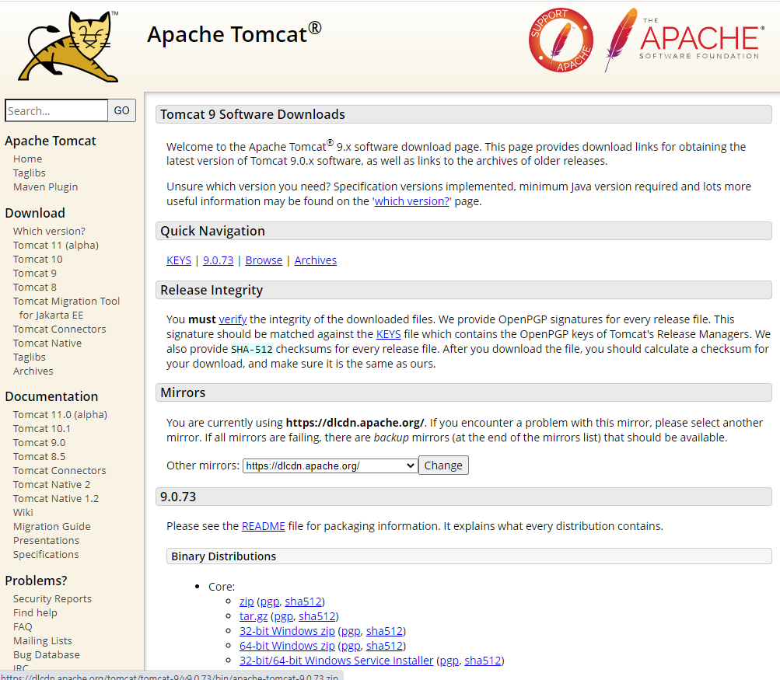Click Browse in Quick Navigation
This screenshot has height=680, width=780.
[264, 260]
